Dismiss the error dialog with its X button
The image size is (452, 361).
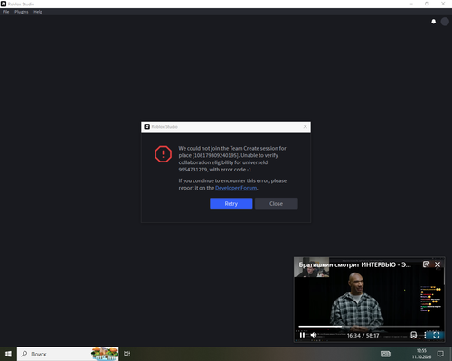click(306, 126)
